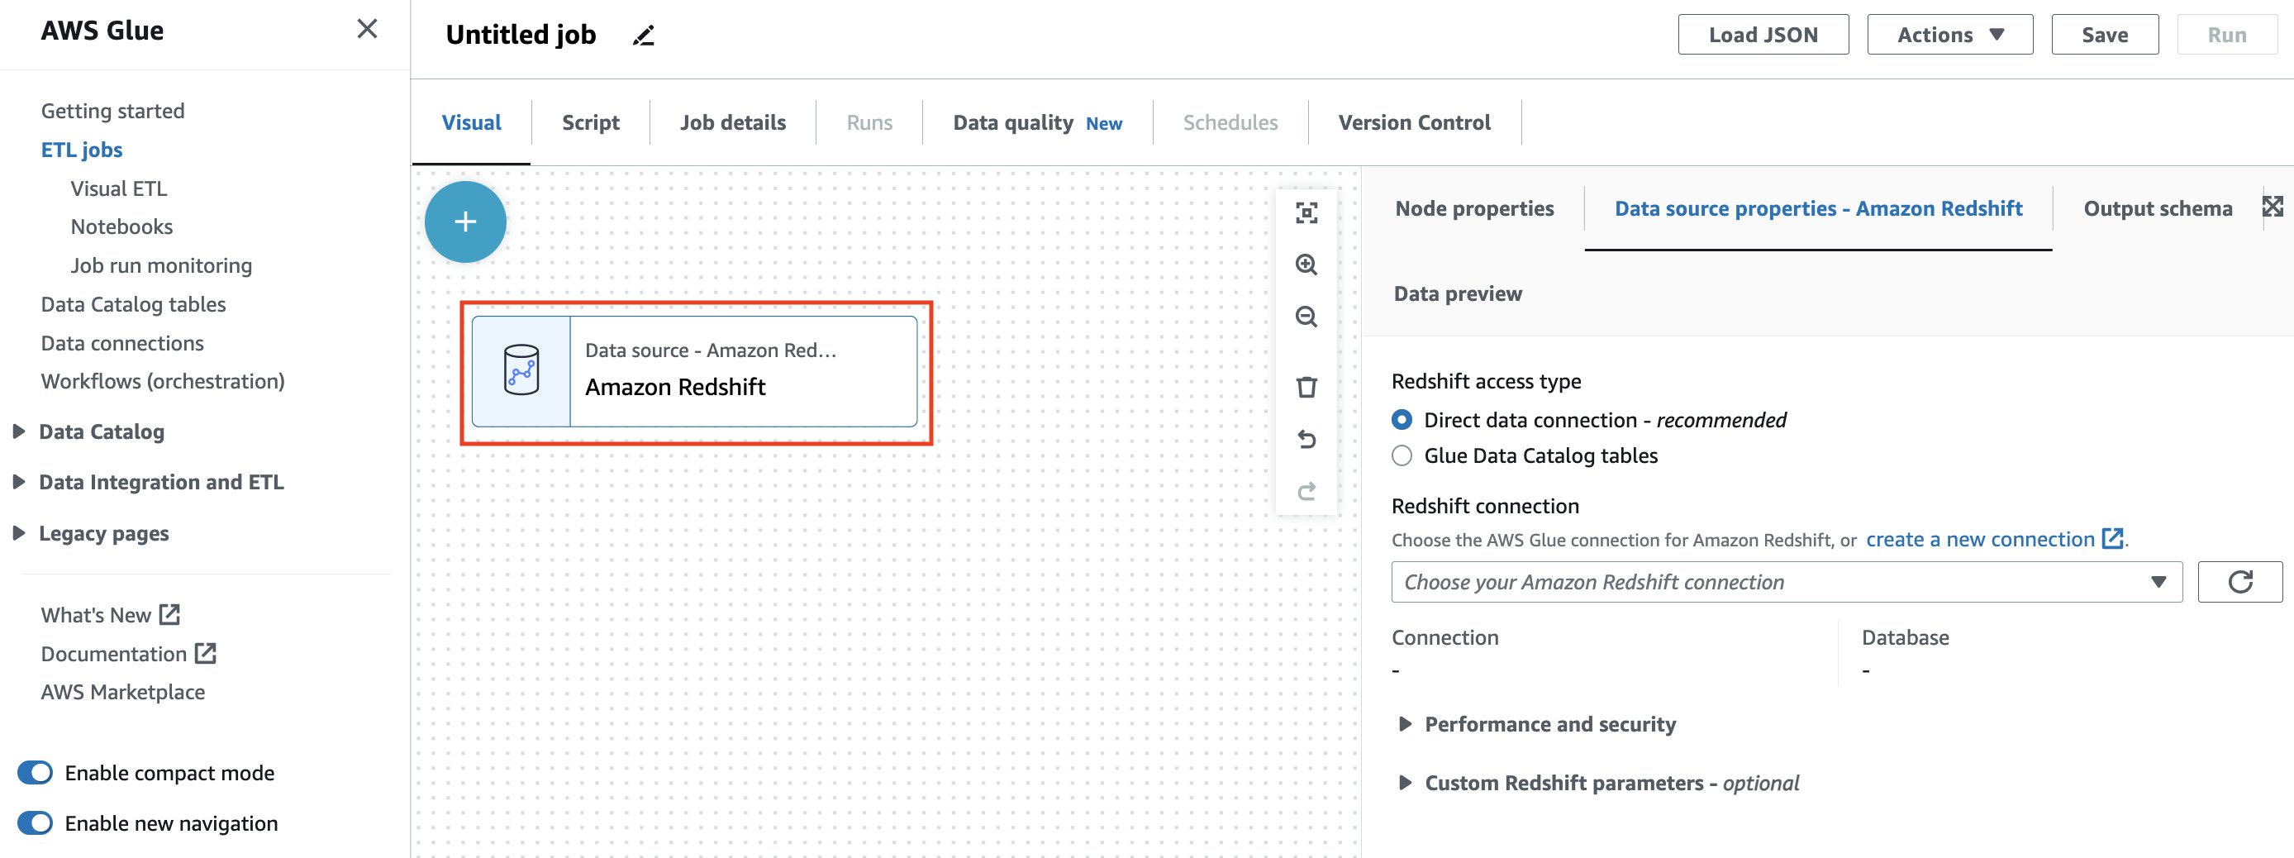Open ETL jobs in sidebar

click(x=82, y=150)
